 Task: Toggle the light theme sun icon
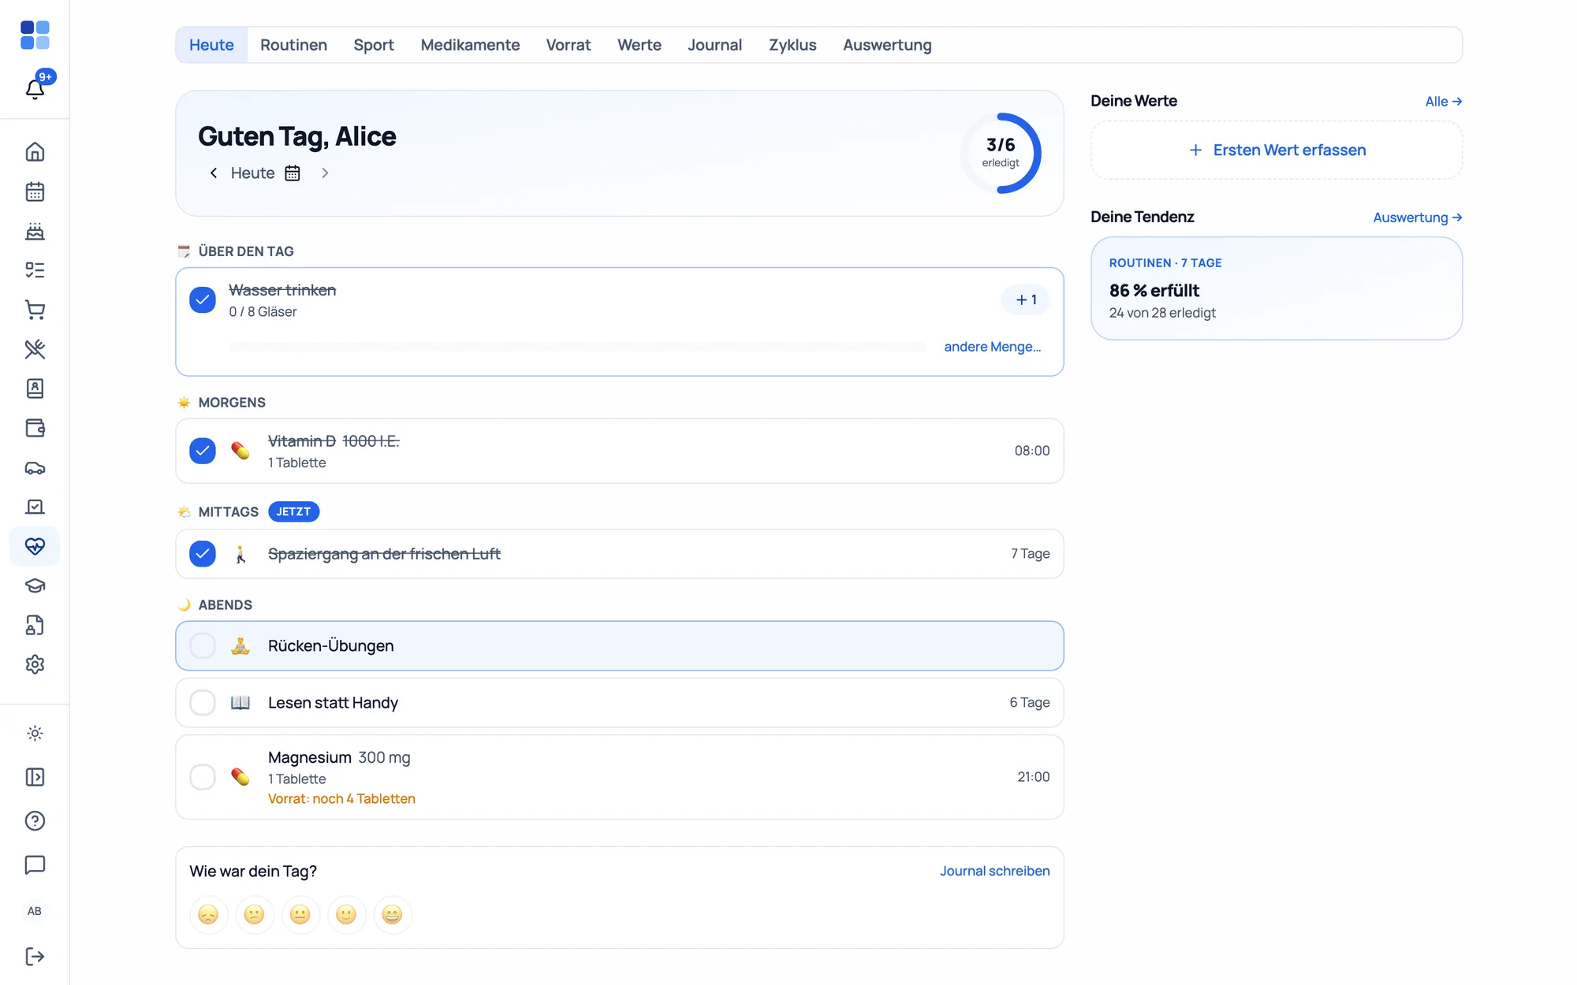tap(35, 734)
